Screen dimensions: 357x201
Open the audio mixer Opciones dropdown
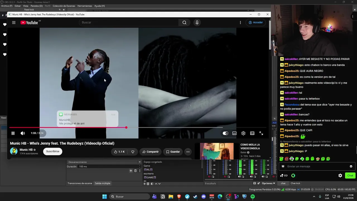pyautogui.click(x=268, y=183)
